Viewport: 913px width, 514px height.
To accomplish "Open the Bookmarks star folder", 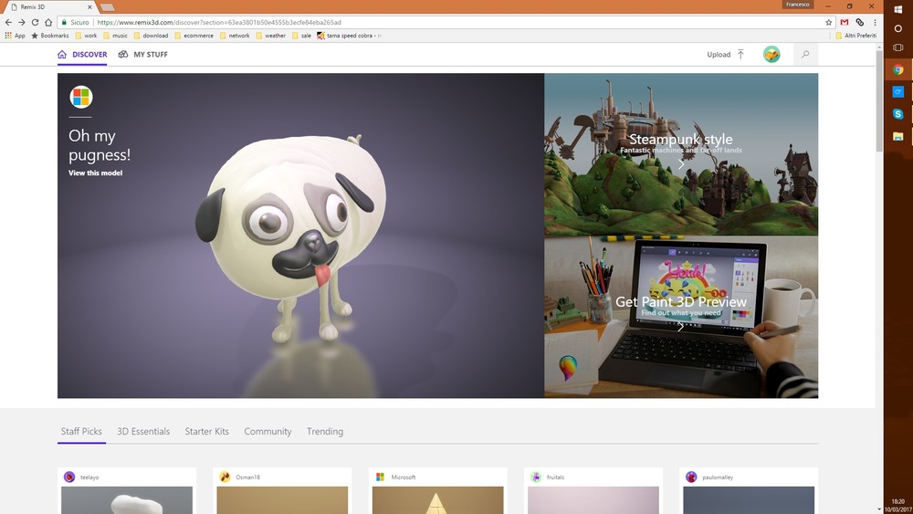I will coord(50,36).
